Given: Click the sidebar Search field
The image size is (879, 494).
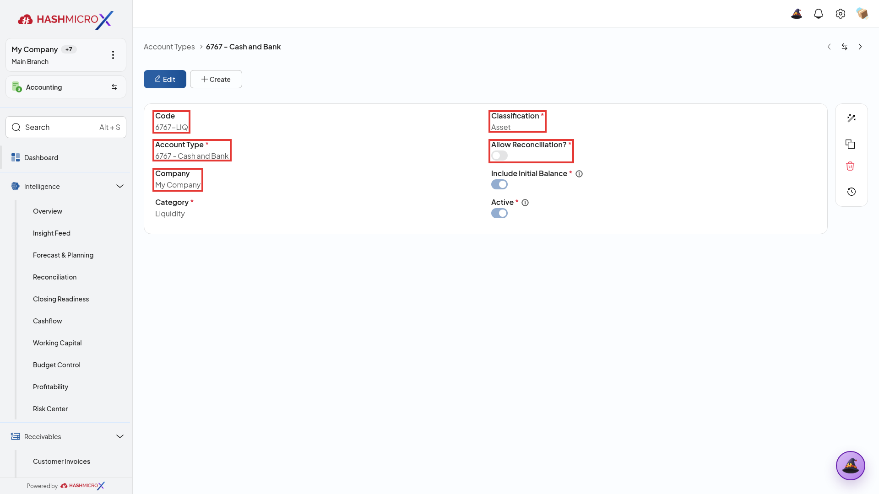Looking at the screenshot, I should point(66,127).
